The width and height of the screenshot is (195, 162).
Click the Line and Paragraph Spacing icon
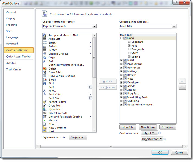click(44, 117)
